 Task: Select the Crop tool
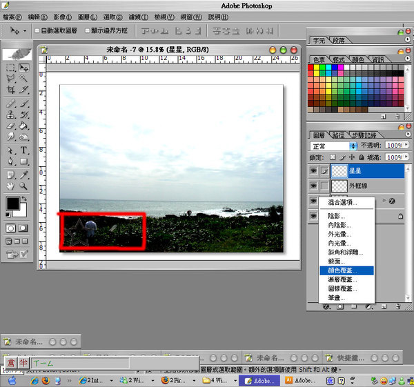point(10,90)
